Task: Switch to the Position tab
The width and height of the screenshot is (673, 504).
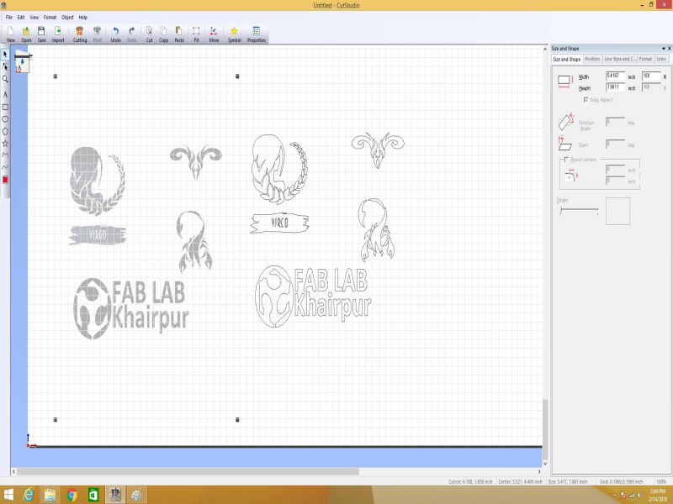Action: [x=592, y=59]
